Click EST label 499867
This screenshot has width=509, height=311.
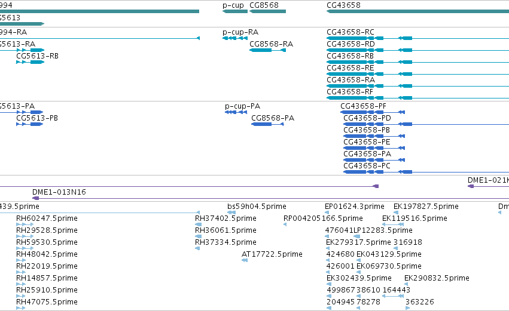click(340, 290)
